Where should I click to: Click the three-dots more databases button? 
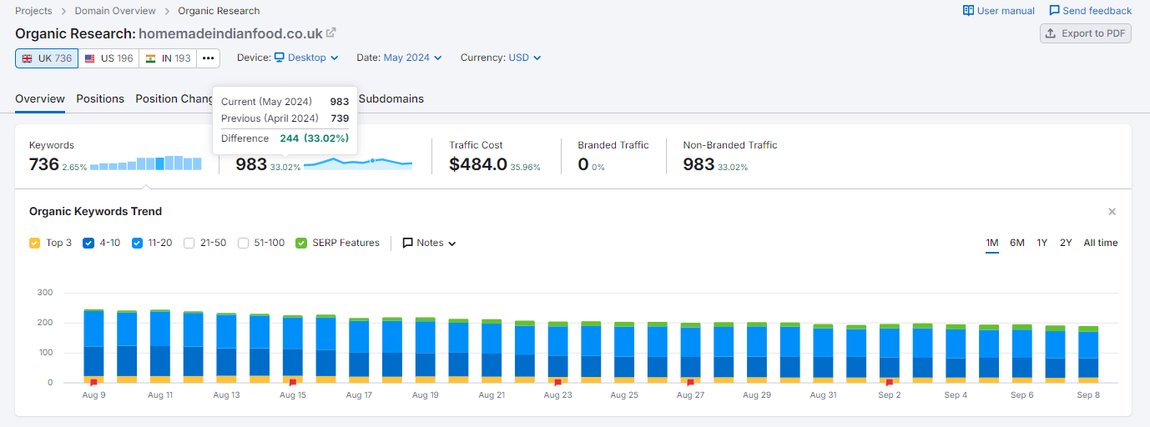click(x=209, y=58)
